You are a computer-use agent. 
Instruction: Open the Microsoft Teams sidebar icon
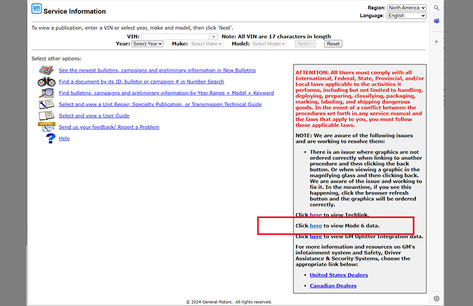[437, 21]
